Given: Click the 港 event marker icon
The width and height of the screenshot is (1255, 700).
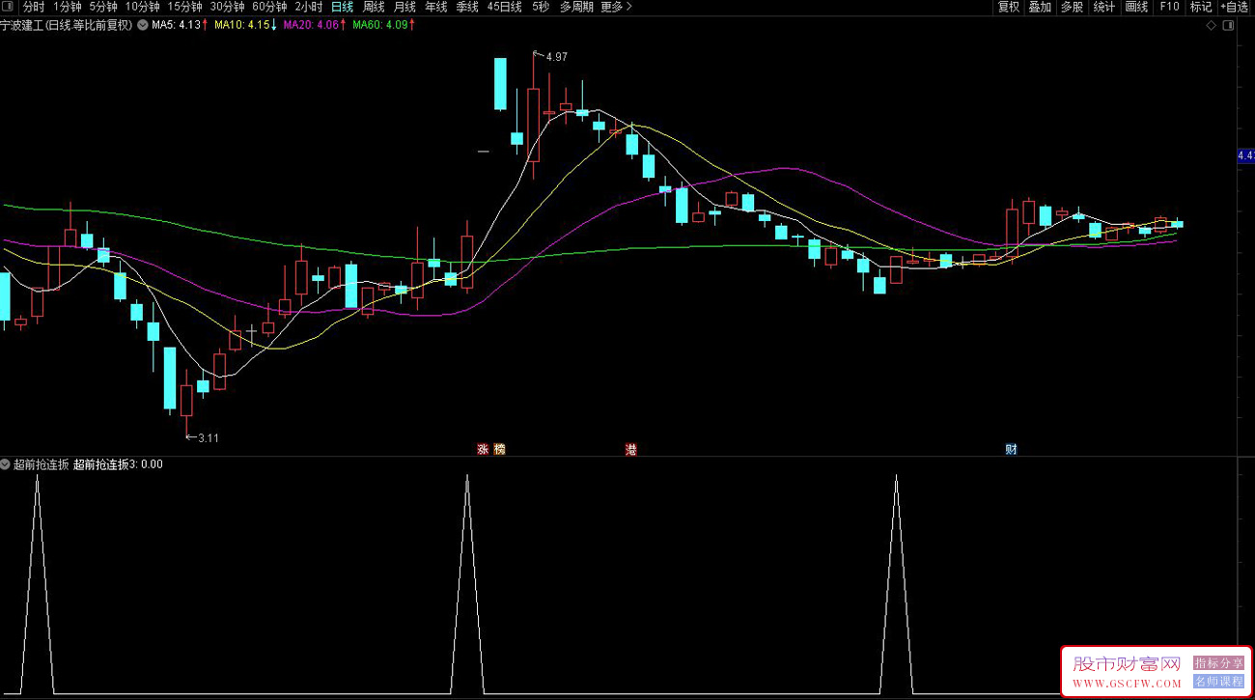Looking at the screenshot, I should [x=631, y=449].
